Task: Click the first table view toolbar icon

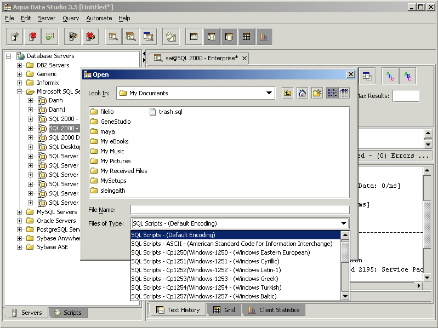Action: pyautogui.click(x=194, y=37)
